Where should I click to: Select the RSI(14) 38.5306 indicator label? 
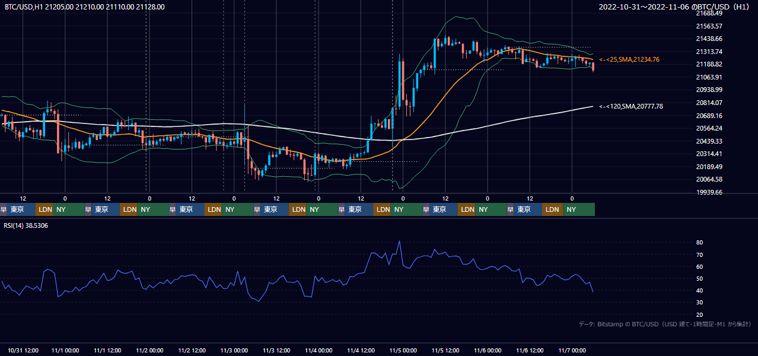[x=26, y=225]
